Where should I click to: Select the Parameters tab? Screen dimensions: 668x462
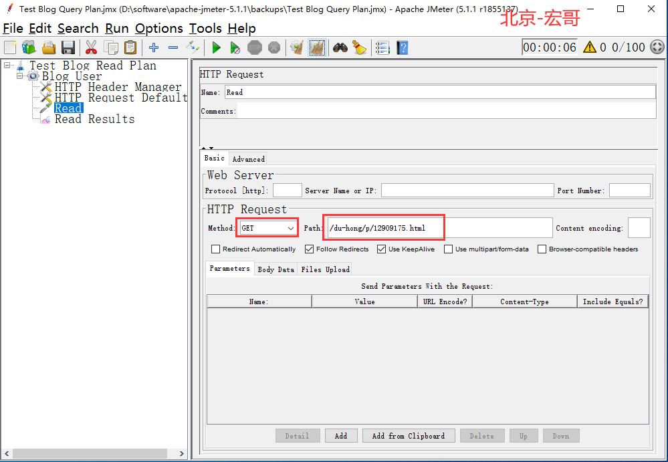pyautogui.click(x=229, y=268)
